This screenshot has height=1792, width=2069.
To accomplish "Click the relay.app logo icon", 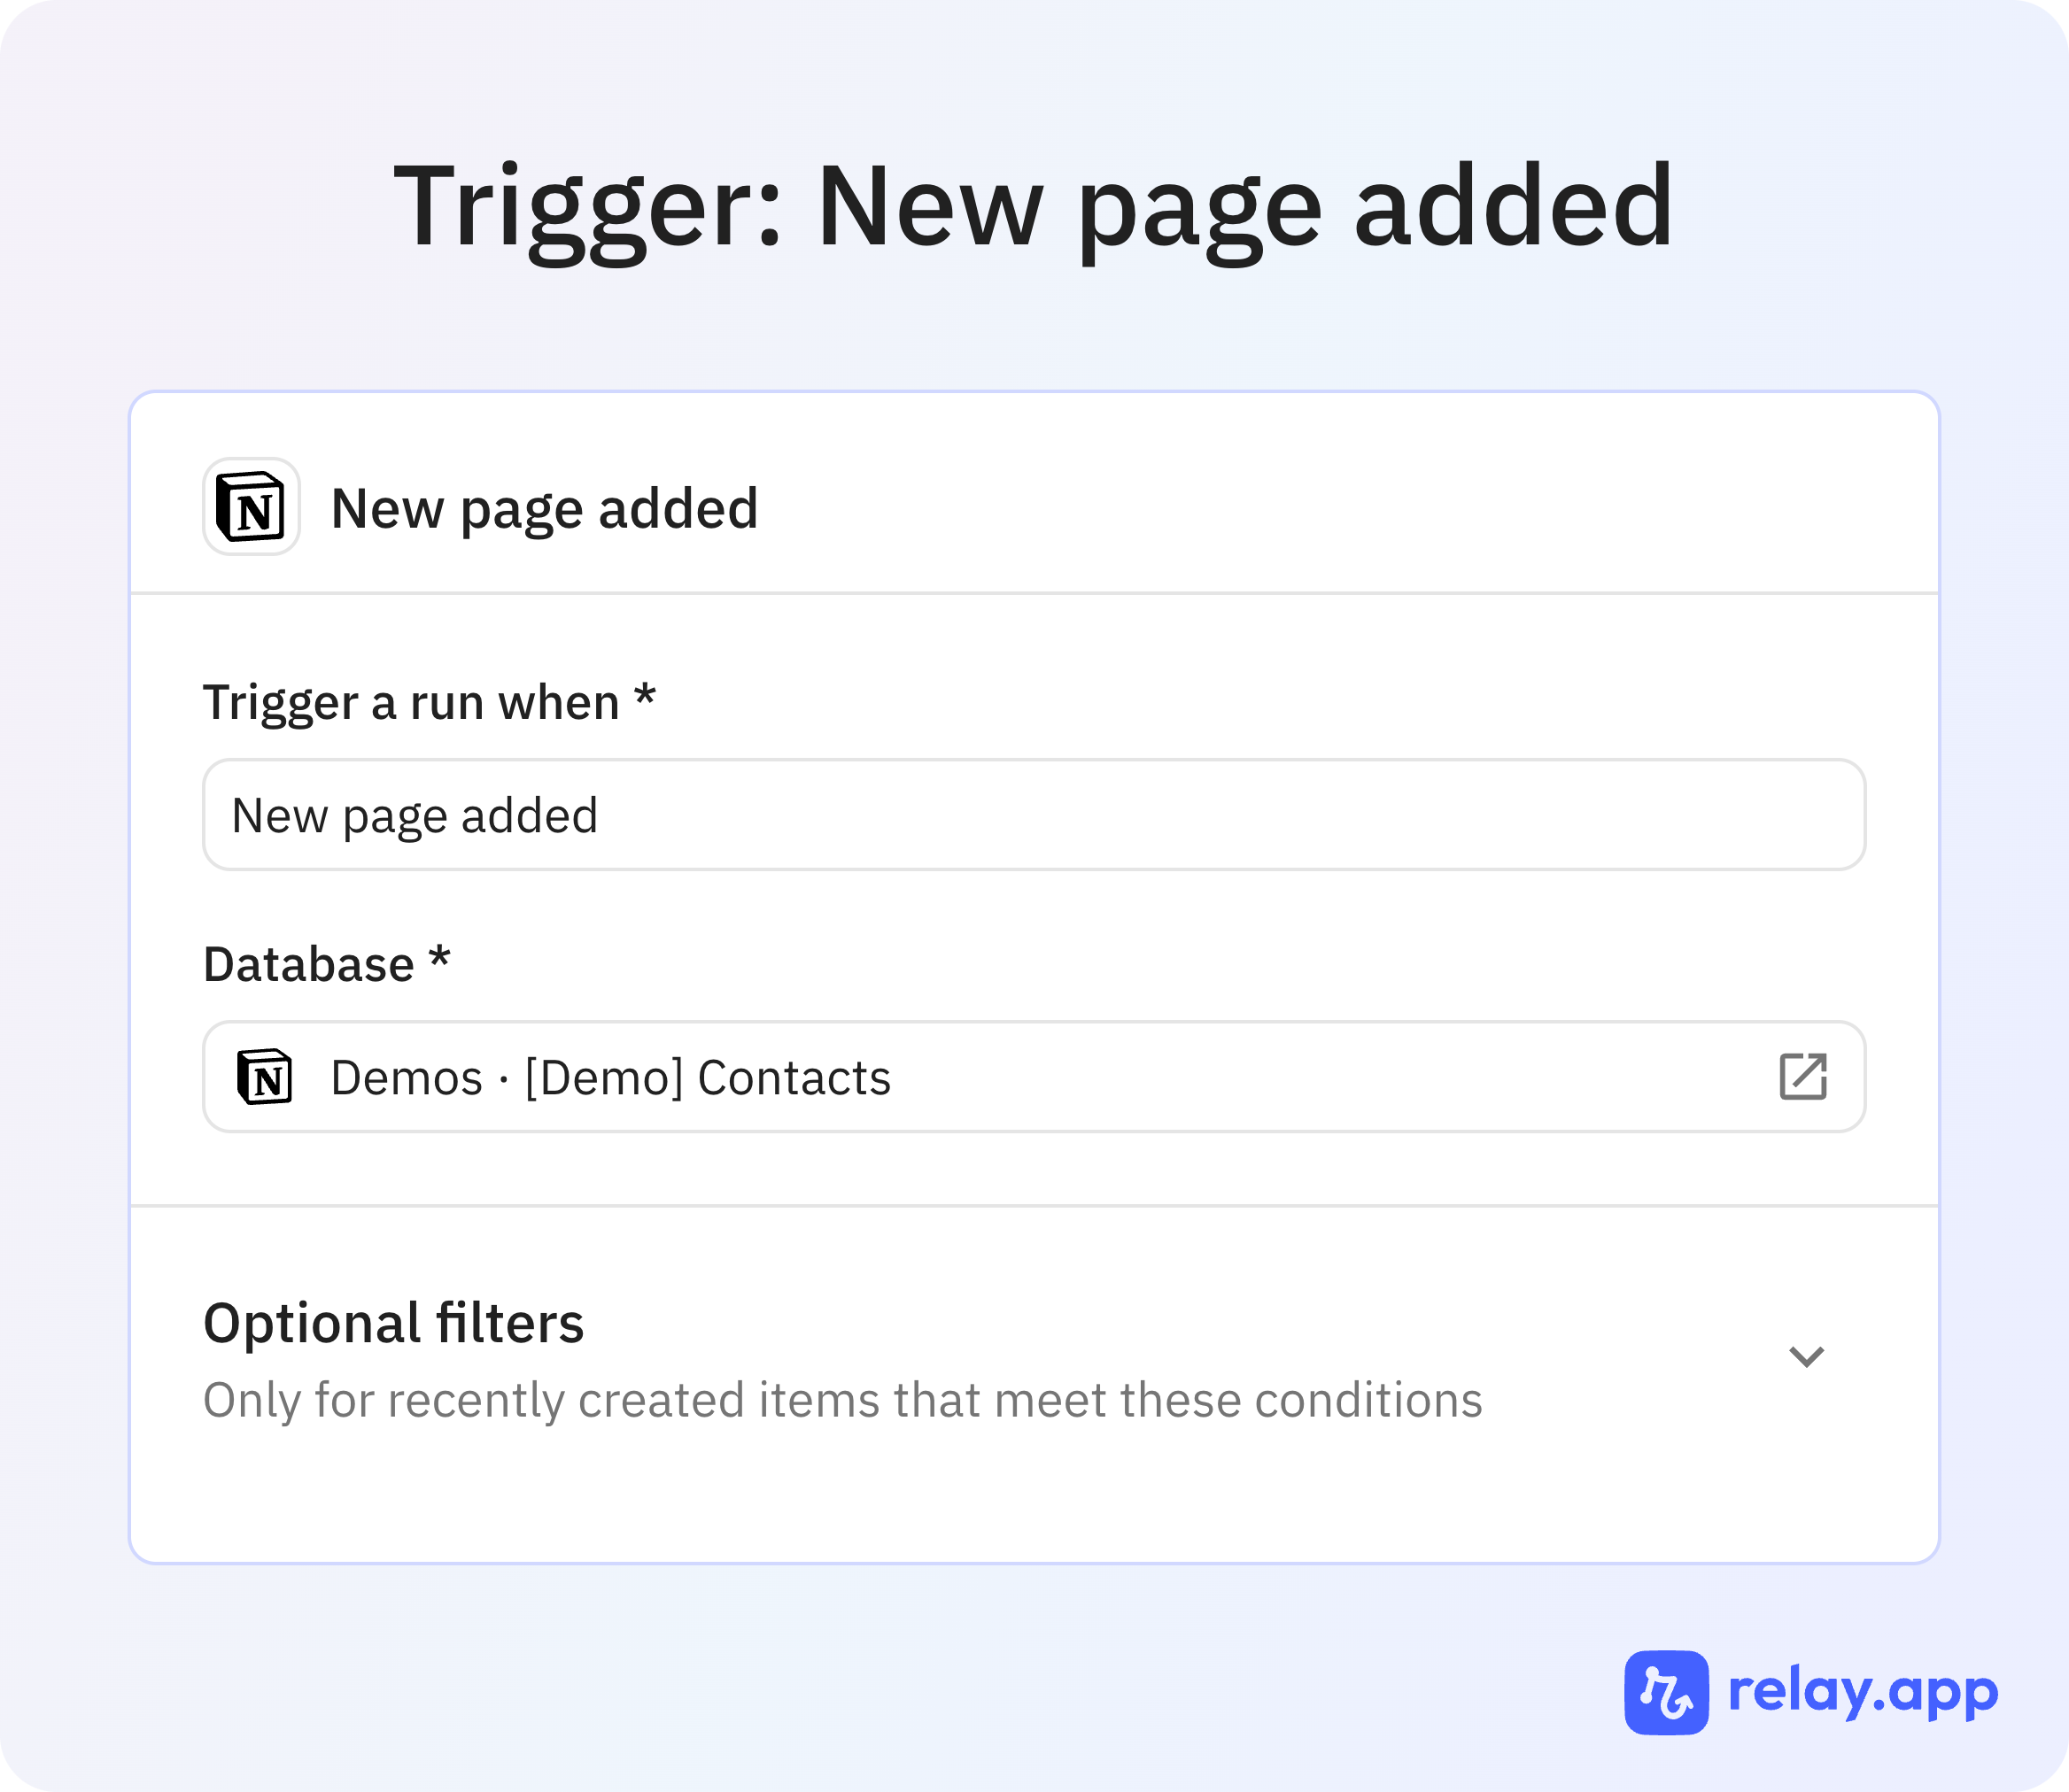I will [1666, 1692].
